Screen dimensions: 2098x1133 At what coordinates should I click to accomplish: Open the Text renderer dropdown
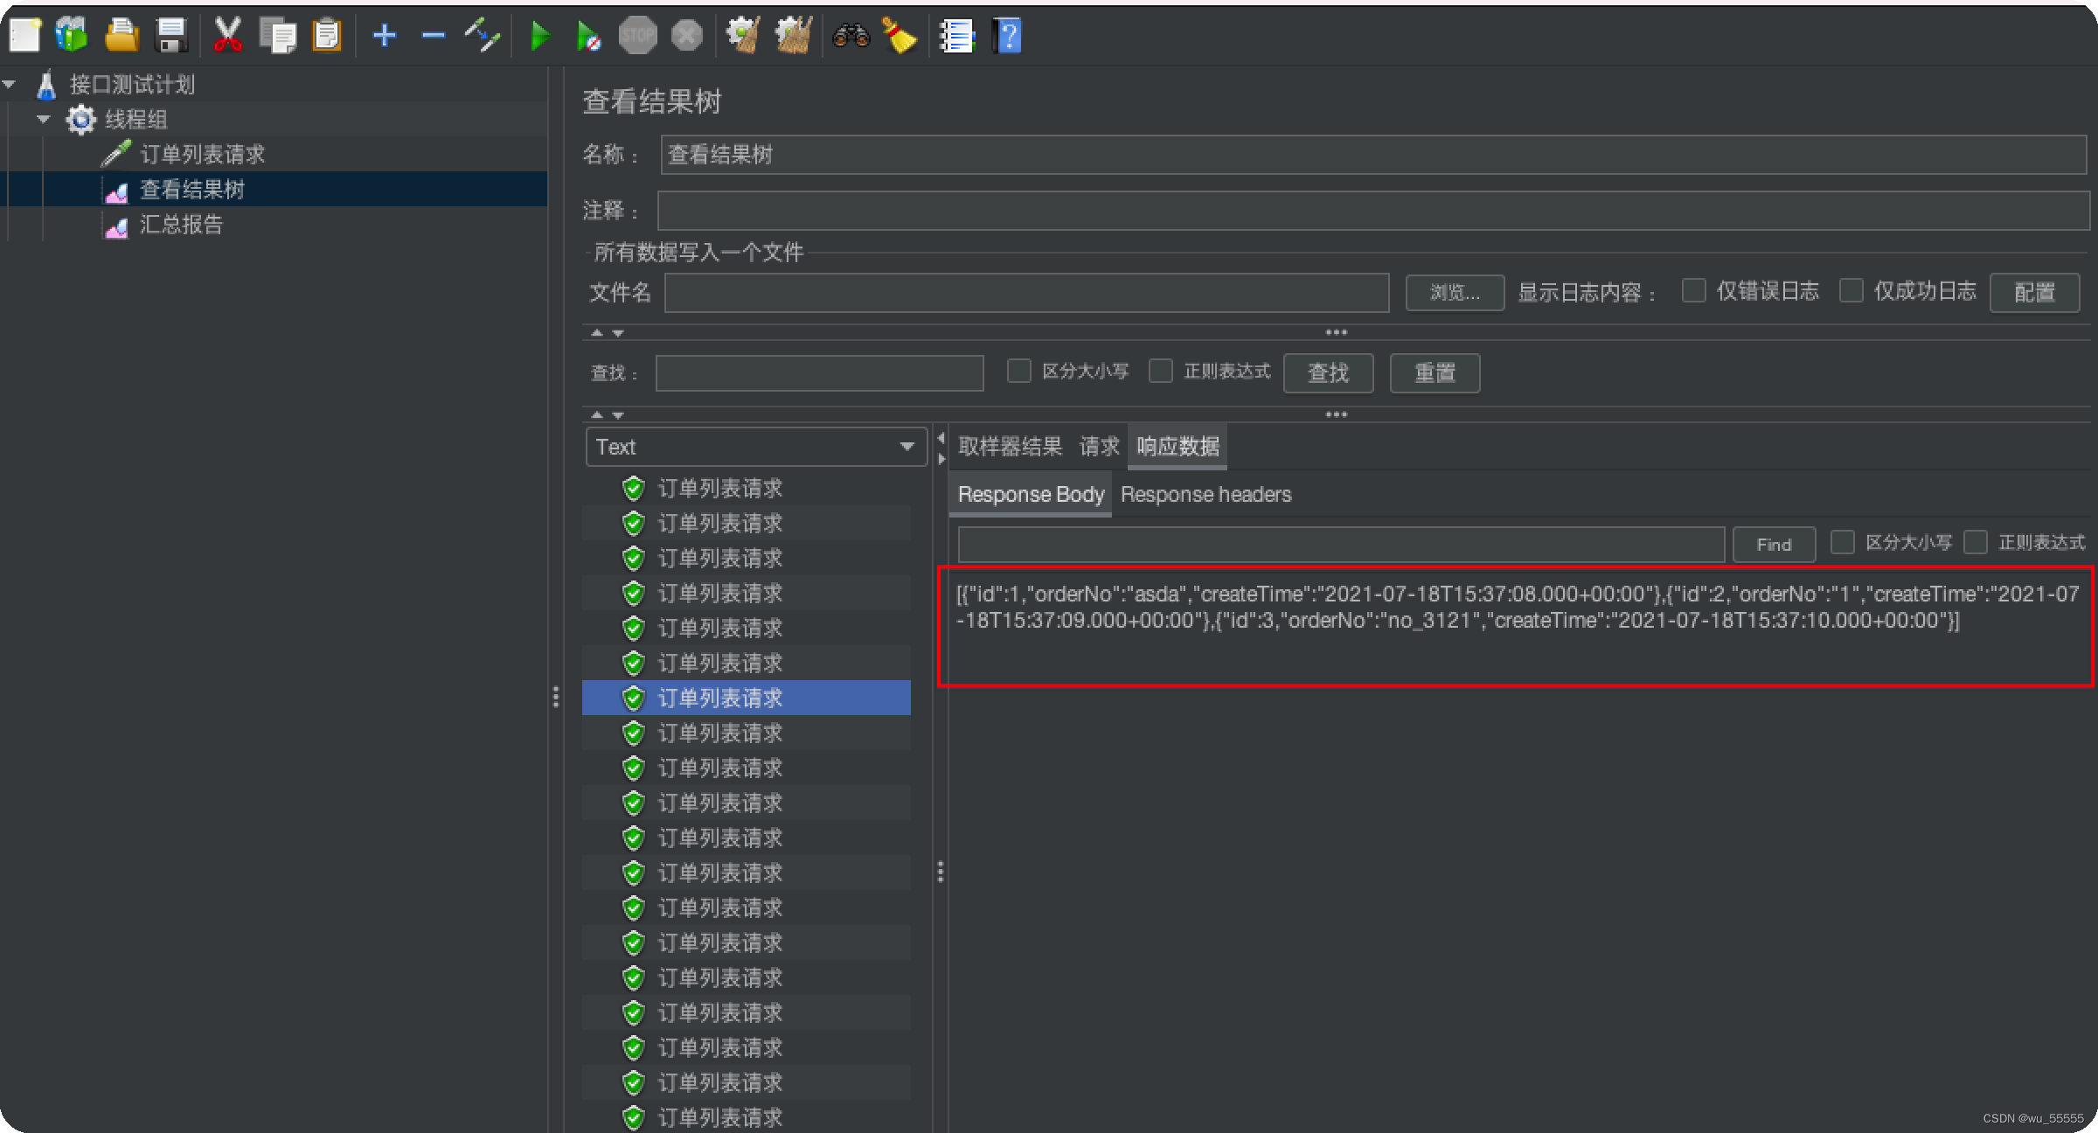(x=756, y=447)
